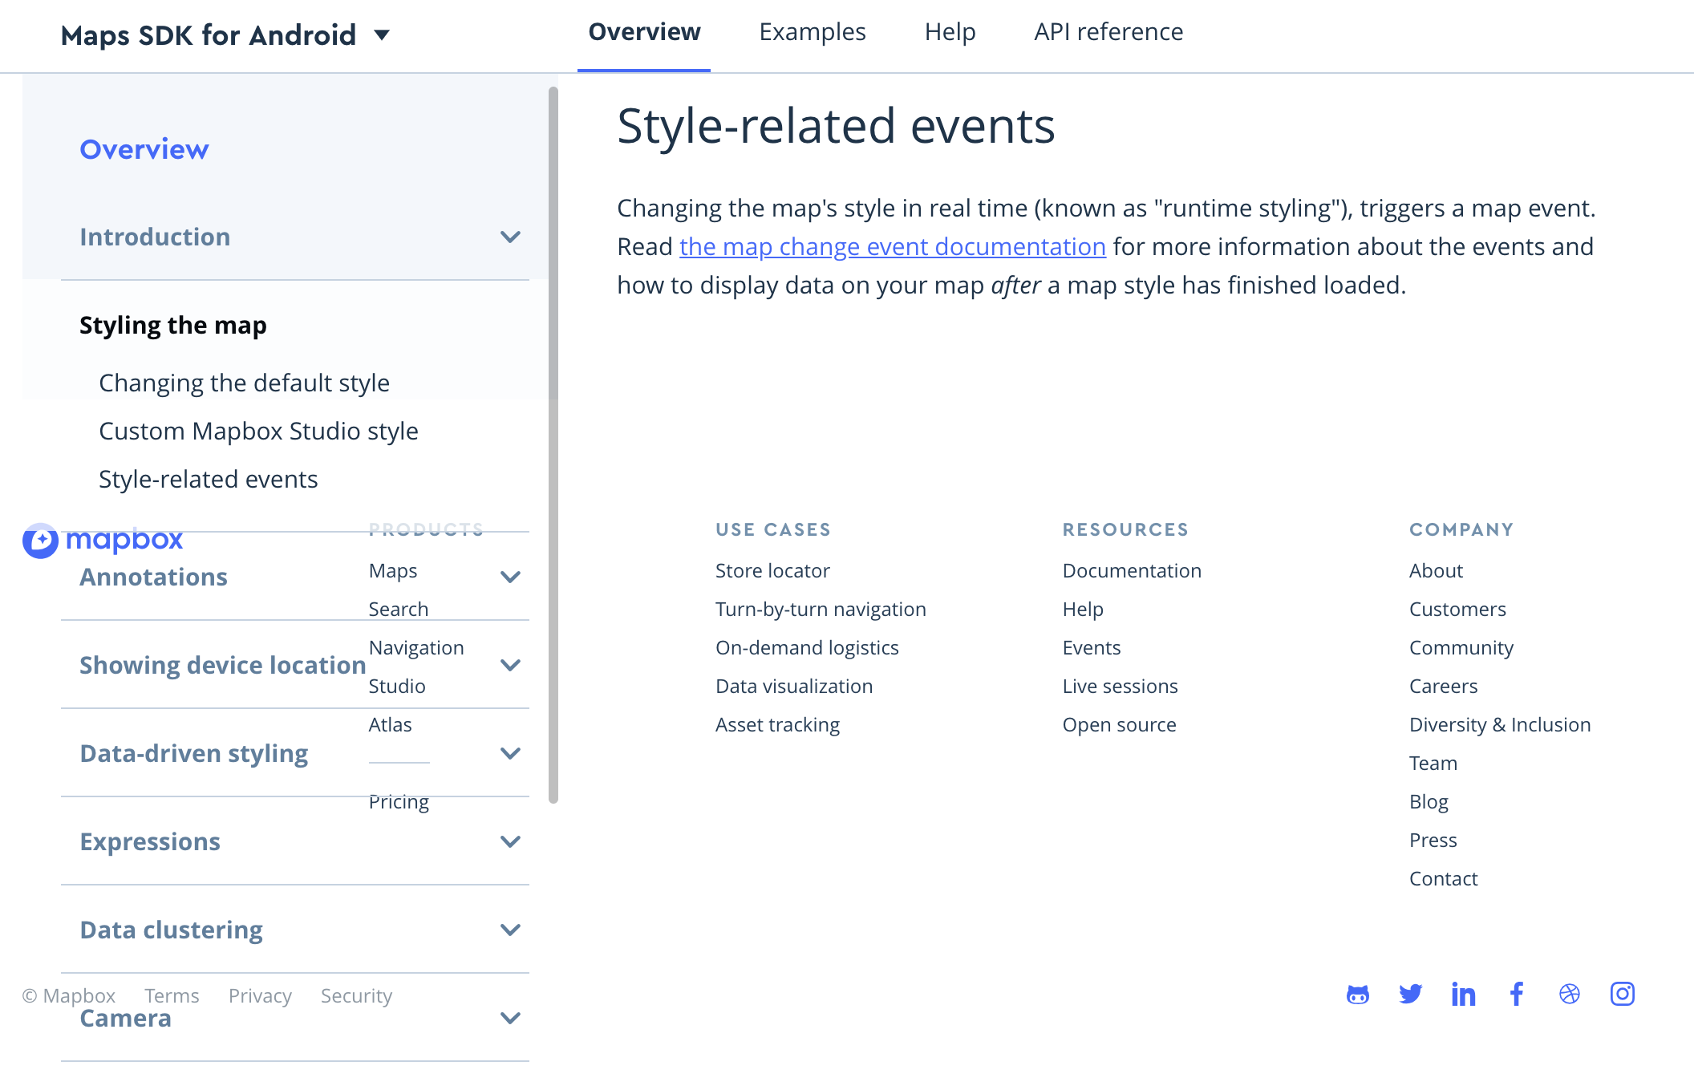Image resolution: width=1694 pixels, height=1086 pixels.
Task: Click Diversity & Inclusion under Company
Action: (x=1500, y=723)
